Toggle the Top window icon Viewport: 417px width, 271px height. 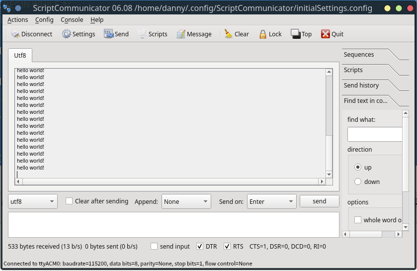point(295,34)
